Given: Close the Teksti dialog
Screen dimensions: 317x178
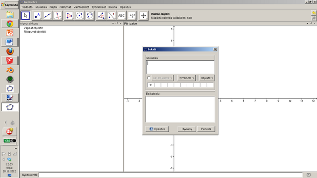Looking at the screenshot, I should point(215,49).
